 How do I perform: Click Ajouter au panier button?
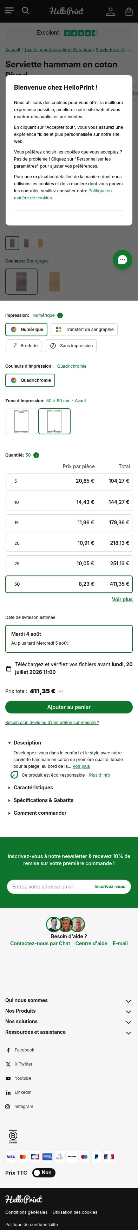click(69, 707)
